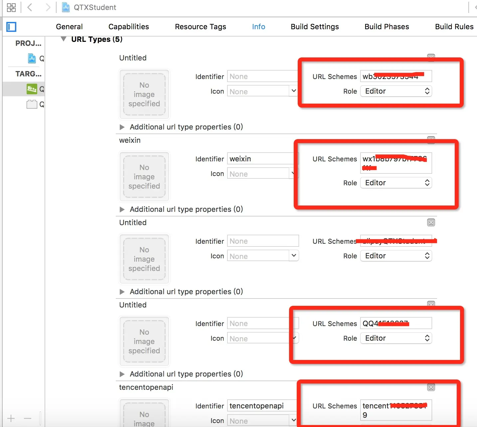Remove selected target with minus button
This screenshot has height=427, width=477.
coord(28,418)
